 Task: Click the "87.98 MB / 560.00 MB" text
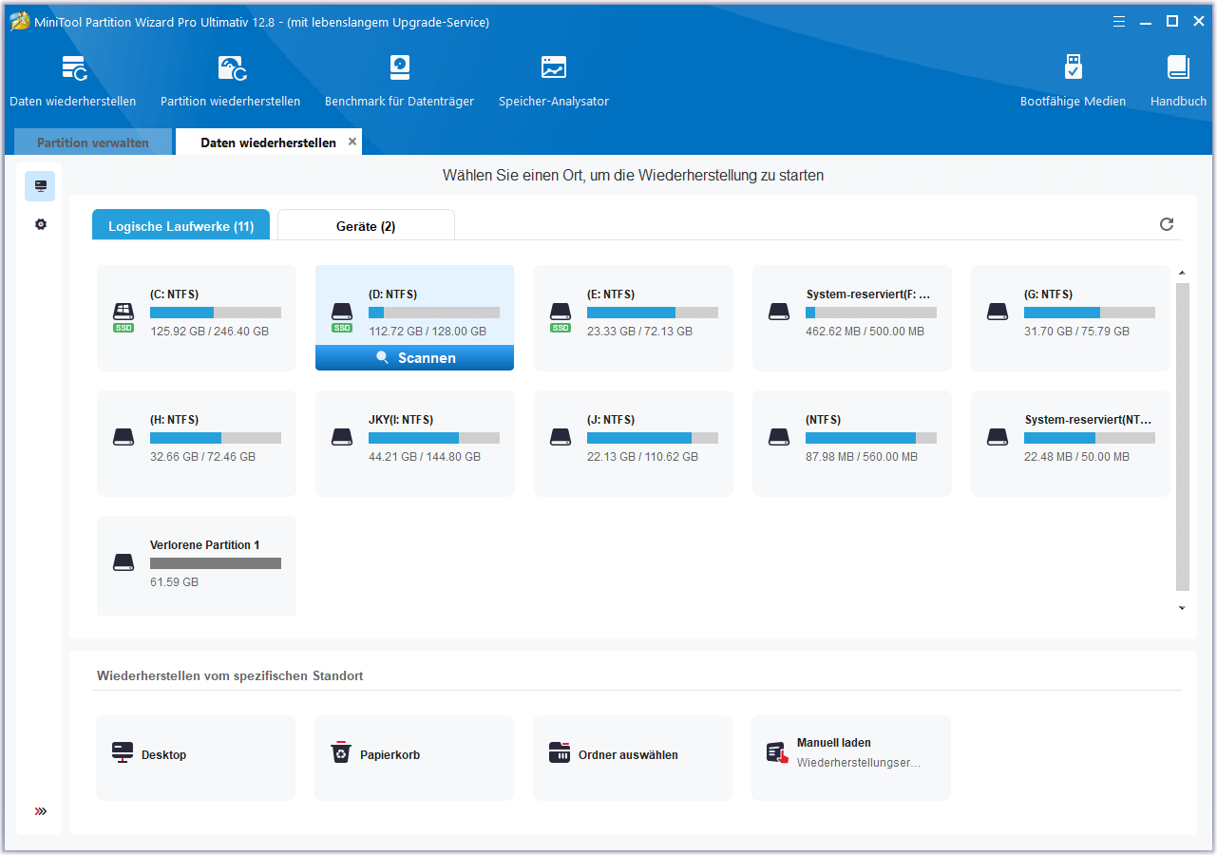coord(862,457)
